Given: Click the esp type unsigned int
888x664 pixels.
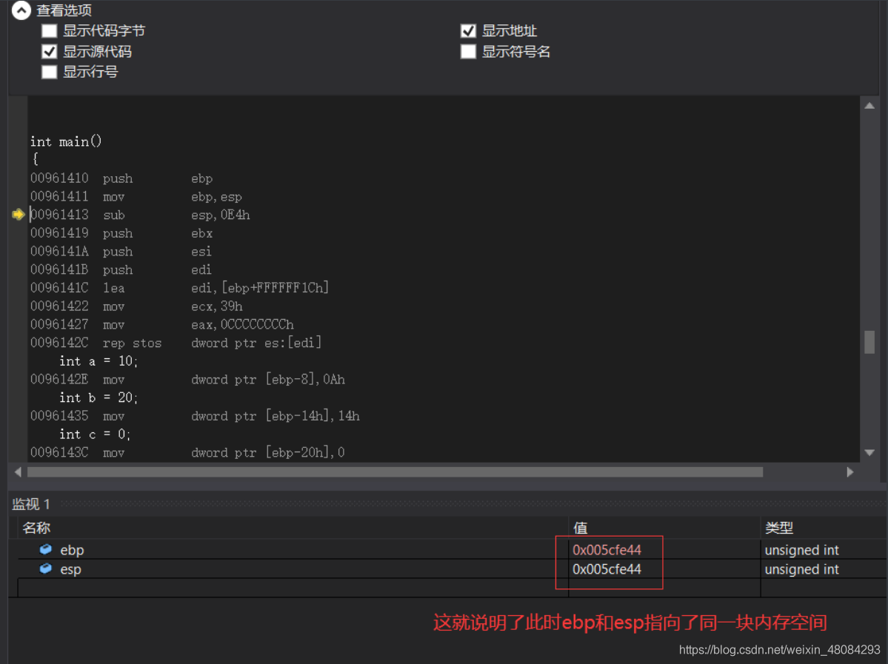Looking at the screenshot, I should 801,569.
